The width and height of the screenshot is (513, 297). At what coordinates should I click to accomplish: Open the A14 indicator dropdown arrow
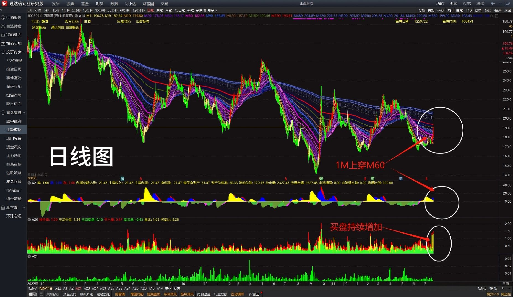point(76,16)
